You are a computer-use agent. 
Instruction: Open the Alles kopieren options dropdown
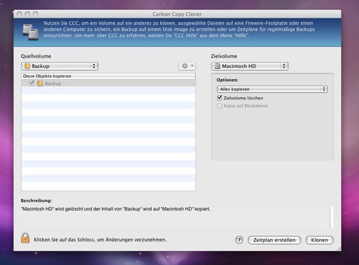[x=272, y=89]
